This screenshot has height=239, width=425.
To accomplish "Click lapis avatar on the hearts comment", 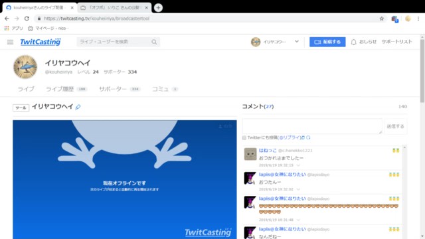I will coord(250,202).
